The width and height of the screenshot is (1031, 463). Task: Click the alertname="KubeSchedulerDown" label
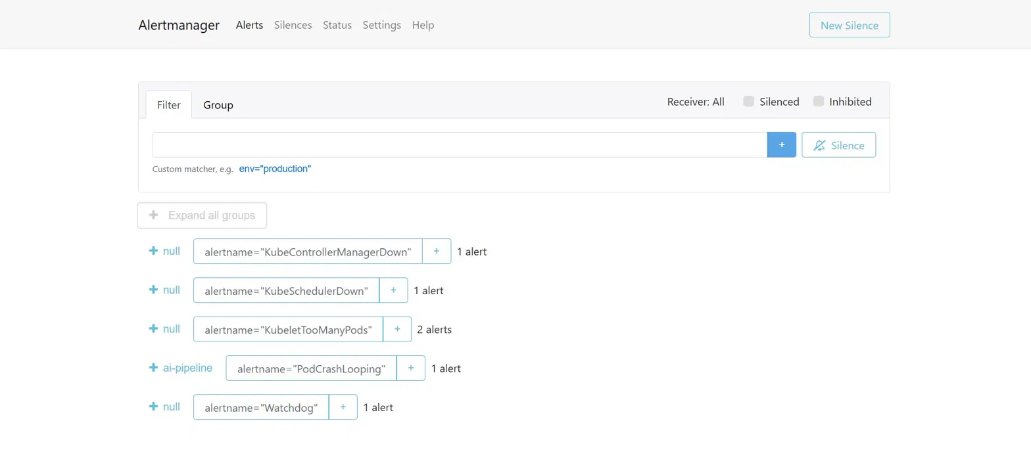coord(286,290)
